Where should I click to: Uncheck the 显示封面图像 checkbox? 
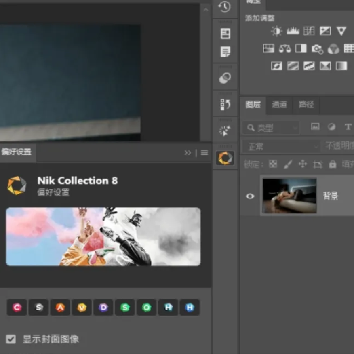pos(11,339)
